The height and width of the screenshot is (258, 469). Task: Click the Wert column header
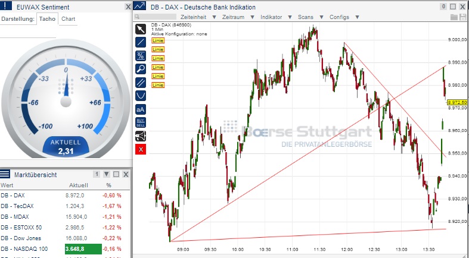point(7,185)
